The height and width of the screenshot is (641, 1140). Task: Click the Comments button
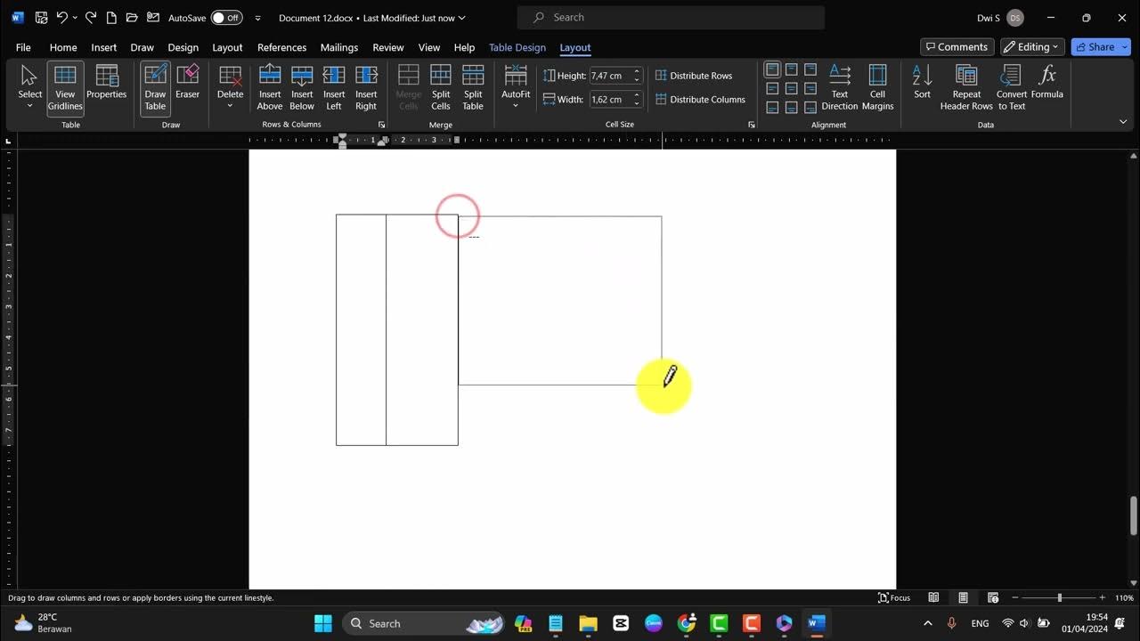pos(957,47)
